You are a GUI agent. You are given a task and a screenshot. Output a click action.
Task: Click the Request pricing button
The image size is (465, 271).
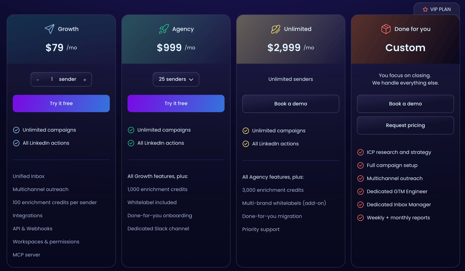click(x=405, y=125)
